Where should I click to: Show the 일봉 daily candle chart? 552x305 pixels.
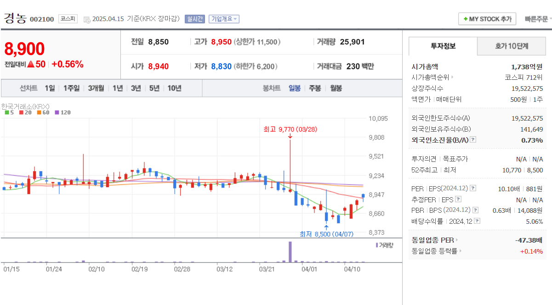coord(295,88)
